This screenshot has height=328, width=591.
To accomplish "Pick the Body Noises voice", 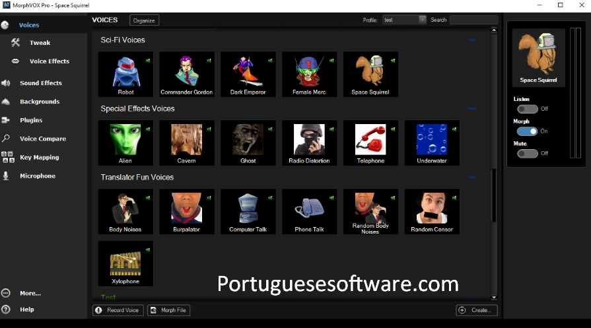I will click(125, 212).
